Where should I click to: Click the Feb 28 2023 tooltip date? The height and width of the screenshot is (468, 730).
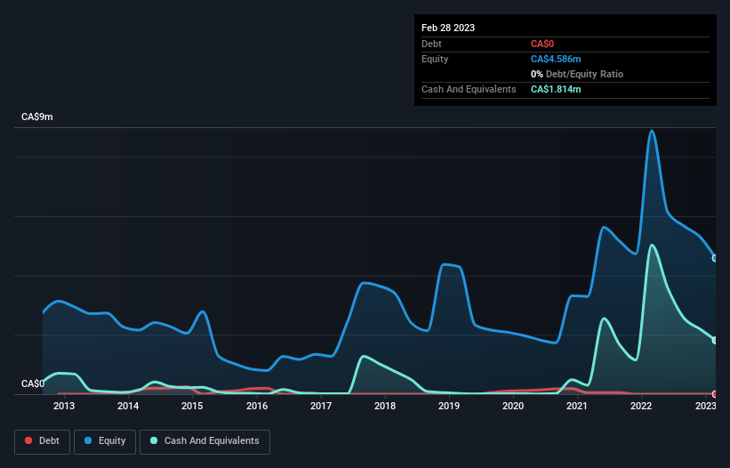click(448, 28)
